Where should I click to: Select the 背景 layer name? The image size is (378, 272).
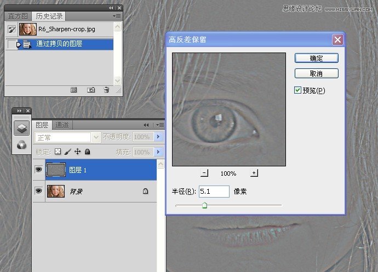[76, 192]
